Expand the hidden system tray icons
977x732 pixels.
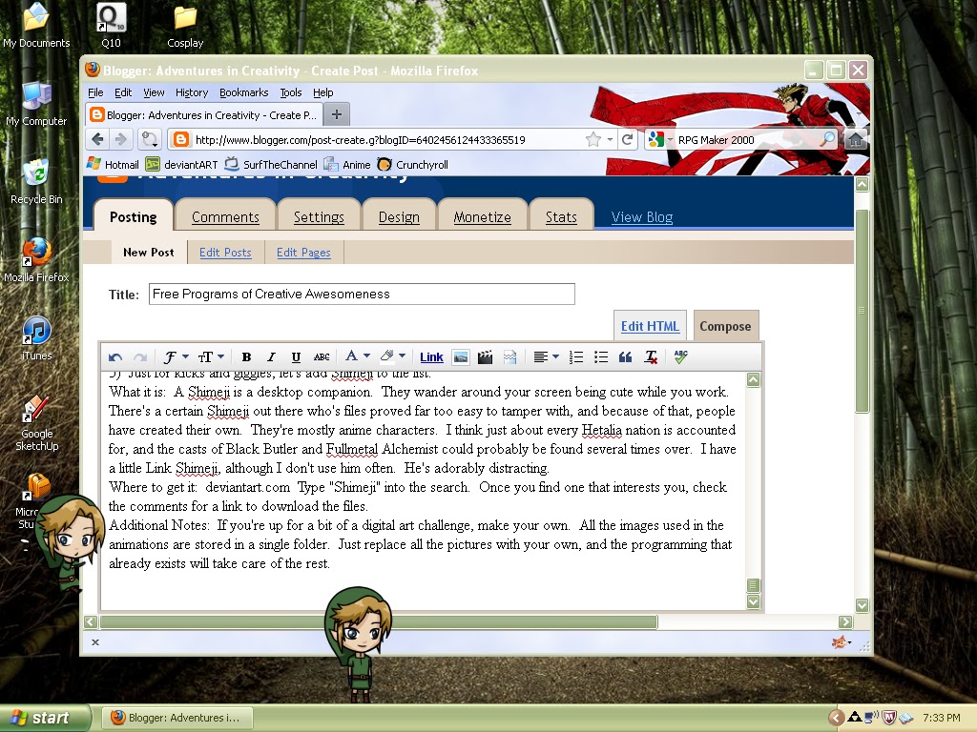tap(836, 718)
